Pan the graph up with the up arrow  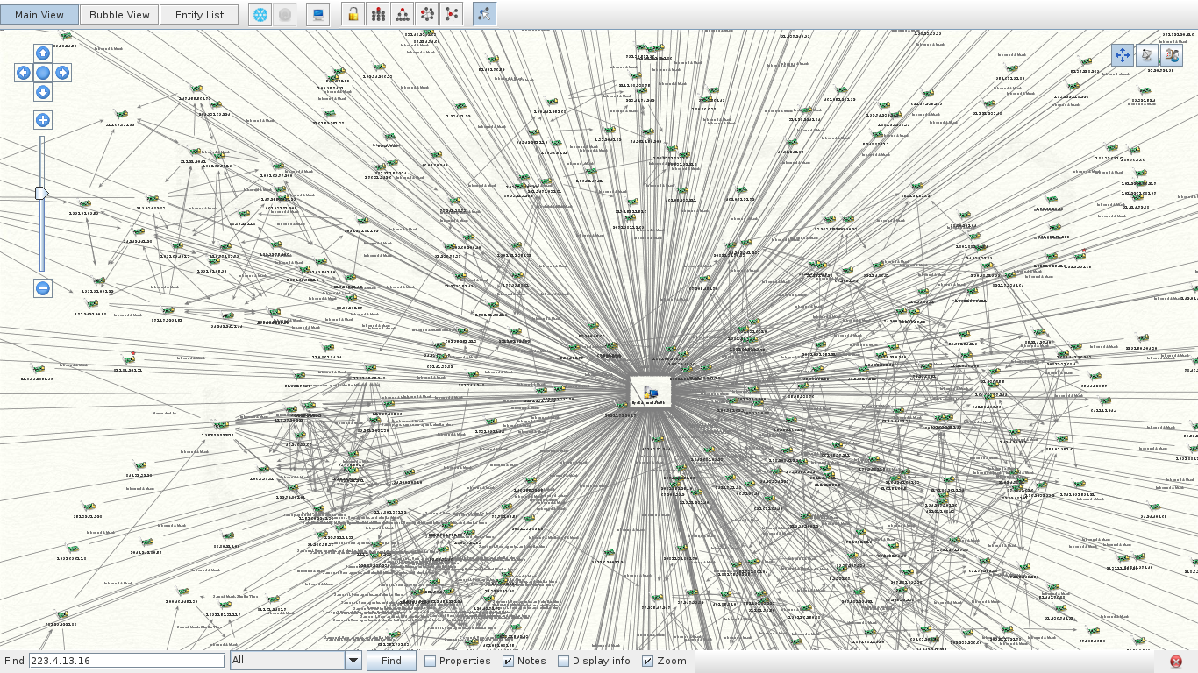[43, 53]
